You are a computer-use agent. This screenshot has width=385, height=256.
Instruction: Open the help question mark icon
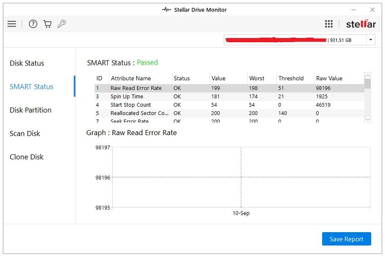coord(33,24)
